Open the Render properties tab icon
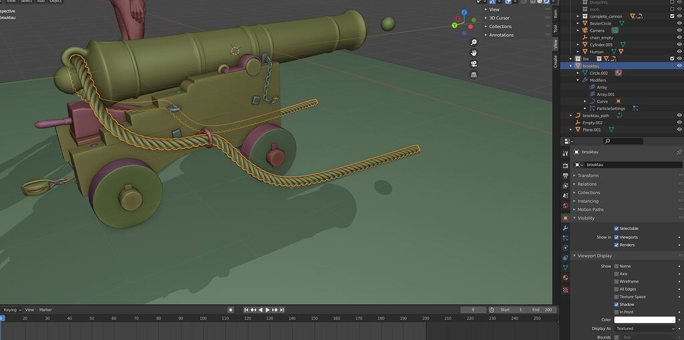684x340 pixels. [x=565, y=166]
